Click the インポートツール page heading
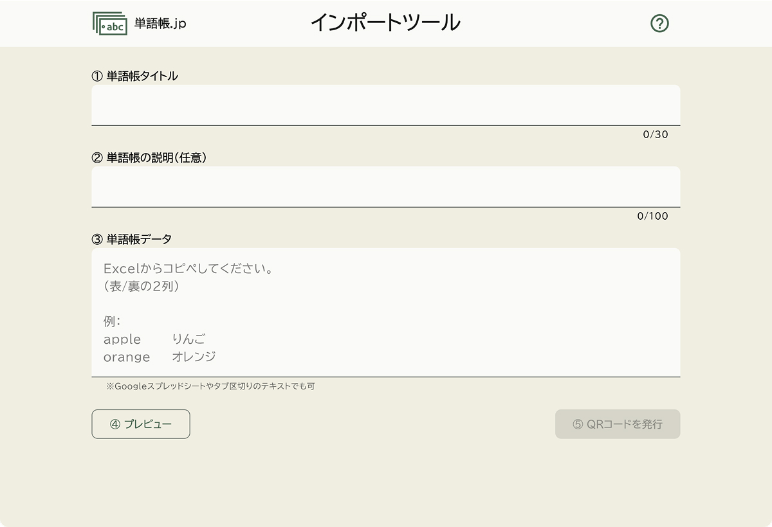 (x=385, y=22)
